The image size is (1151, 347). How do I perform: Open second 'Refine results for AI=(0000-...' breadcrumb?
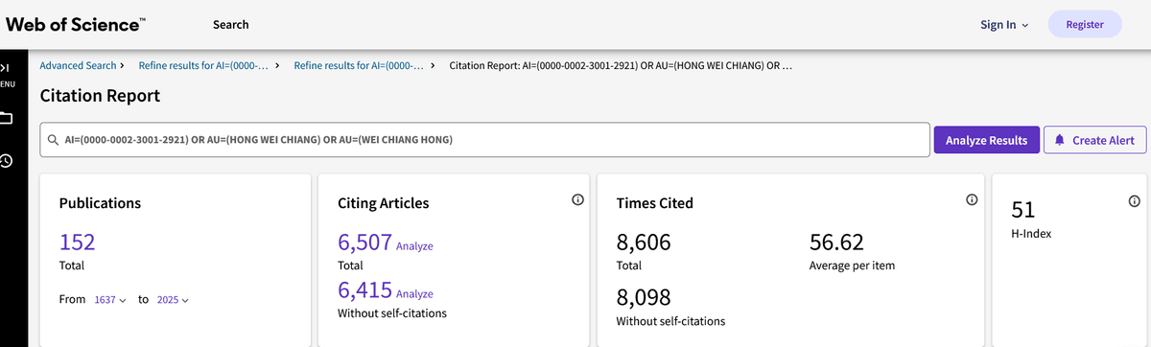(359, 66)
